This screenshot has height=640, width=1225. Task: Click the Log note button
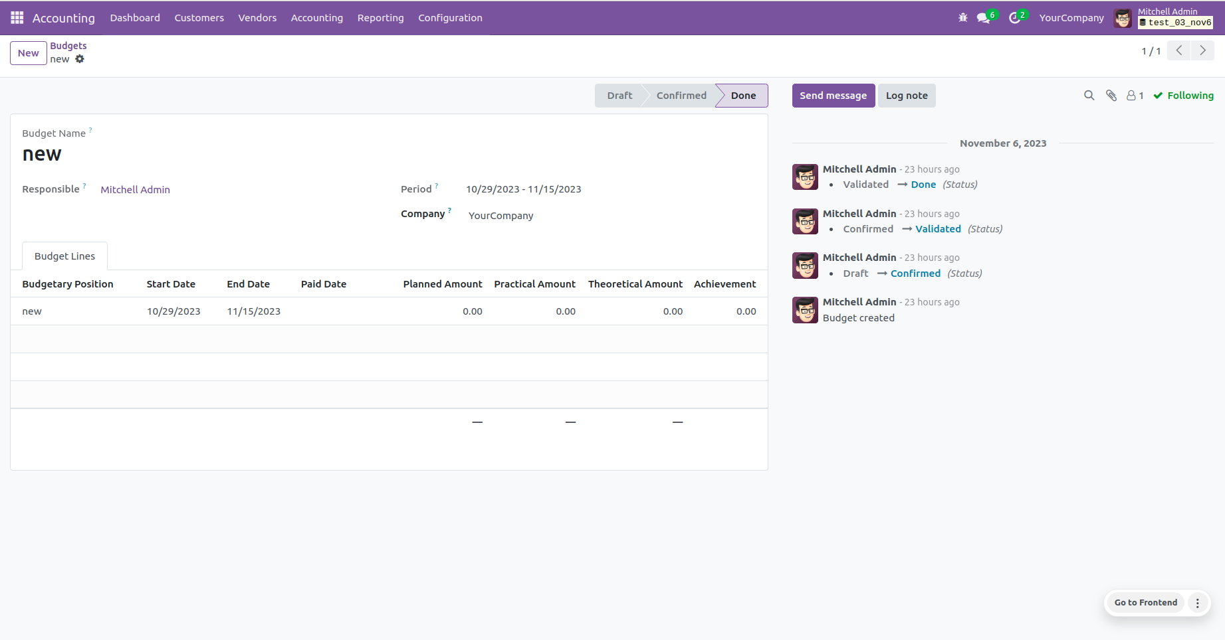(906, 96)
